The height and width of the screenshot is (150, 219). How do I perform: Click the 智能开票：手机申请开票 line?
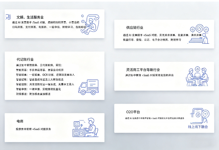click(x=40, y=70)
